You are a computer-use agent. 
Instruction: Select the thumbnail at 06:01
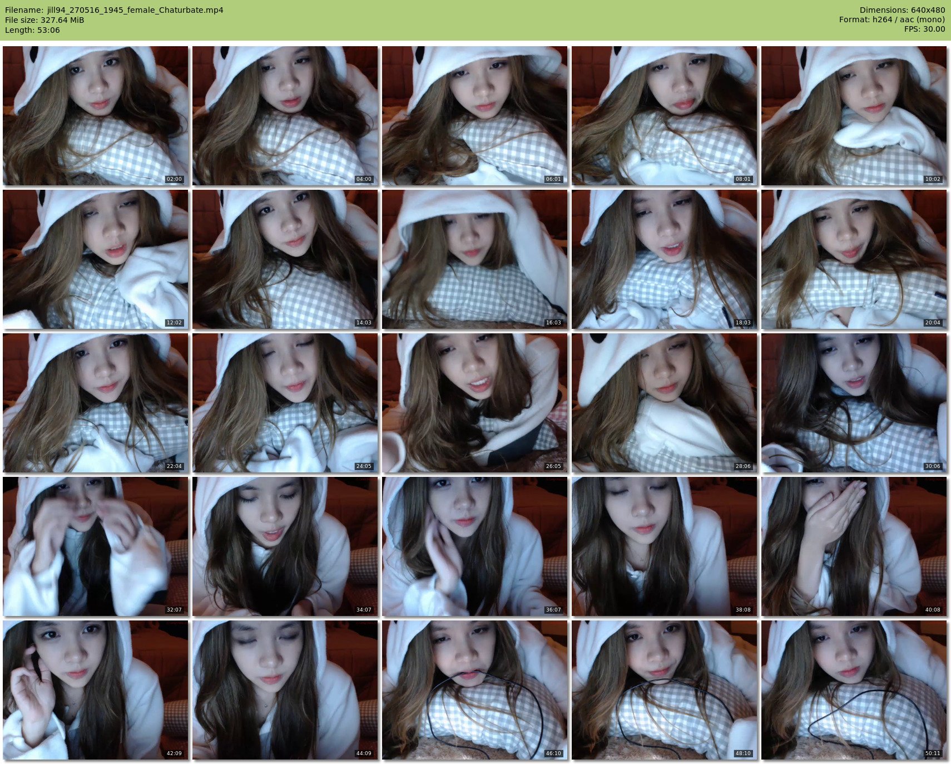point(474,116)
